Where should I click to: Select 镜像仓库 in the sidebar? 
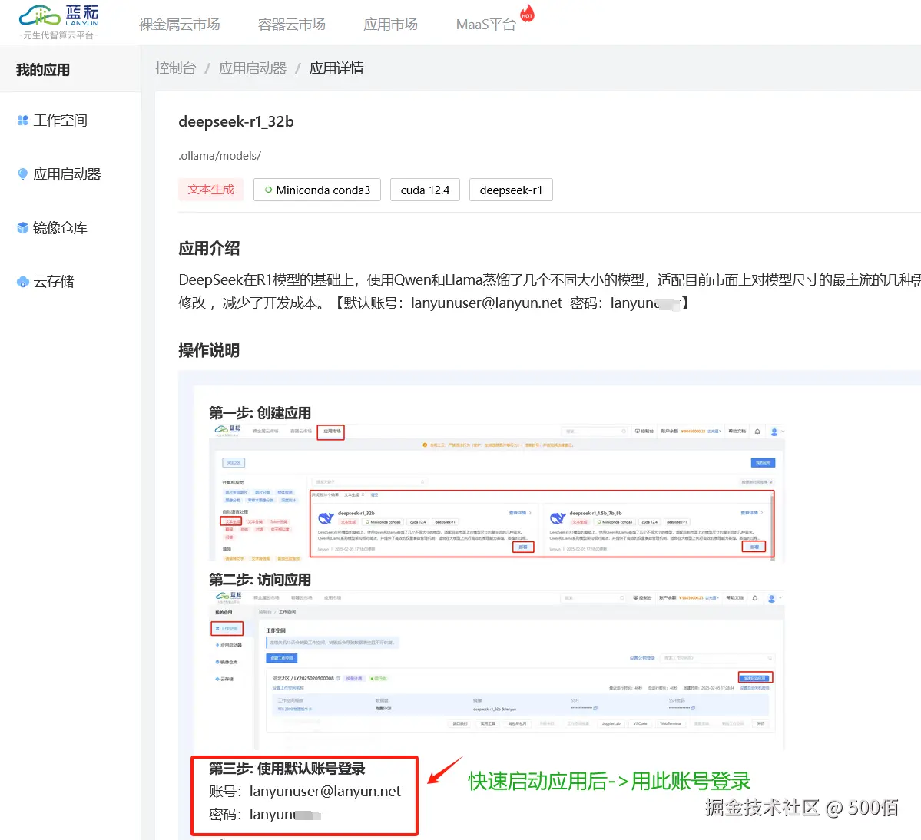click(x=60, y=228)
